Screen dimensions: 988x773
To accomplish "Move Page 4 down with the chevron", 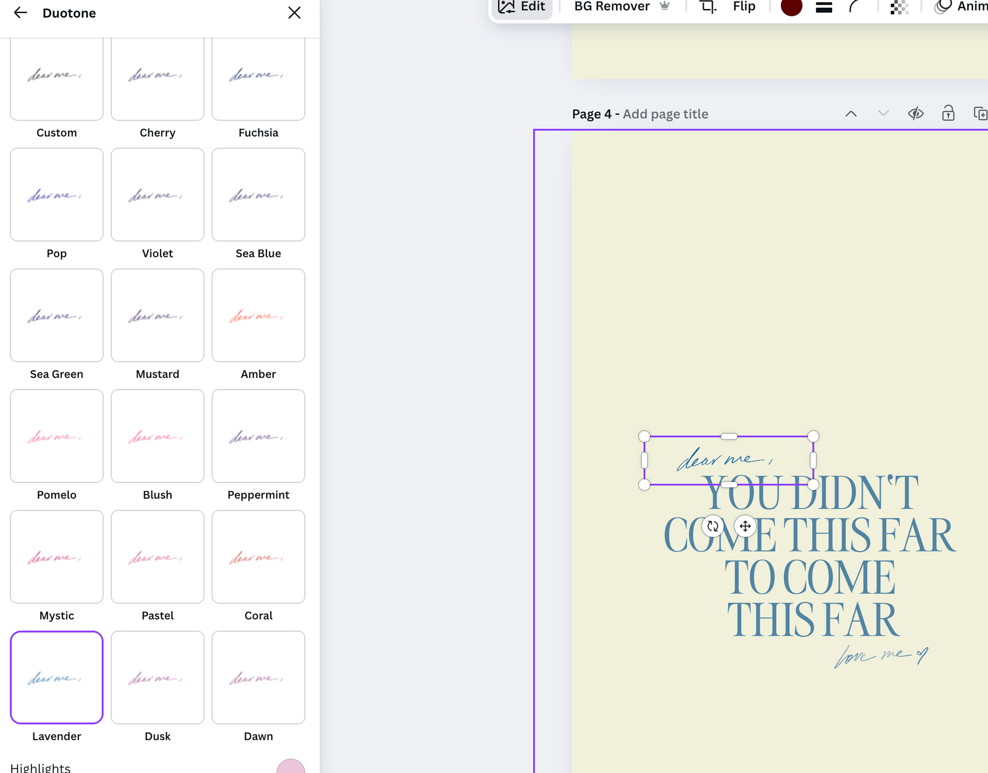I will [883, 114].
